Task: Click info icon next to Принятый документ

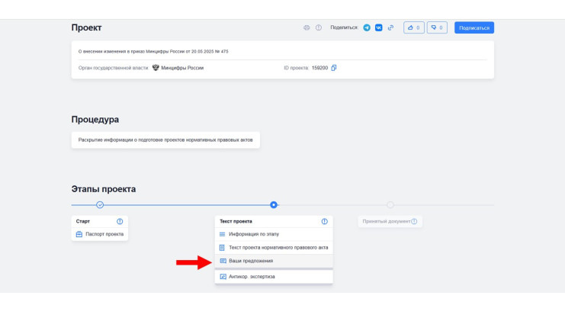Action: (x=414, y=221)
